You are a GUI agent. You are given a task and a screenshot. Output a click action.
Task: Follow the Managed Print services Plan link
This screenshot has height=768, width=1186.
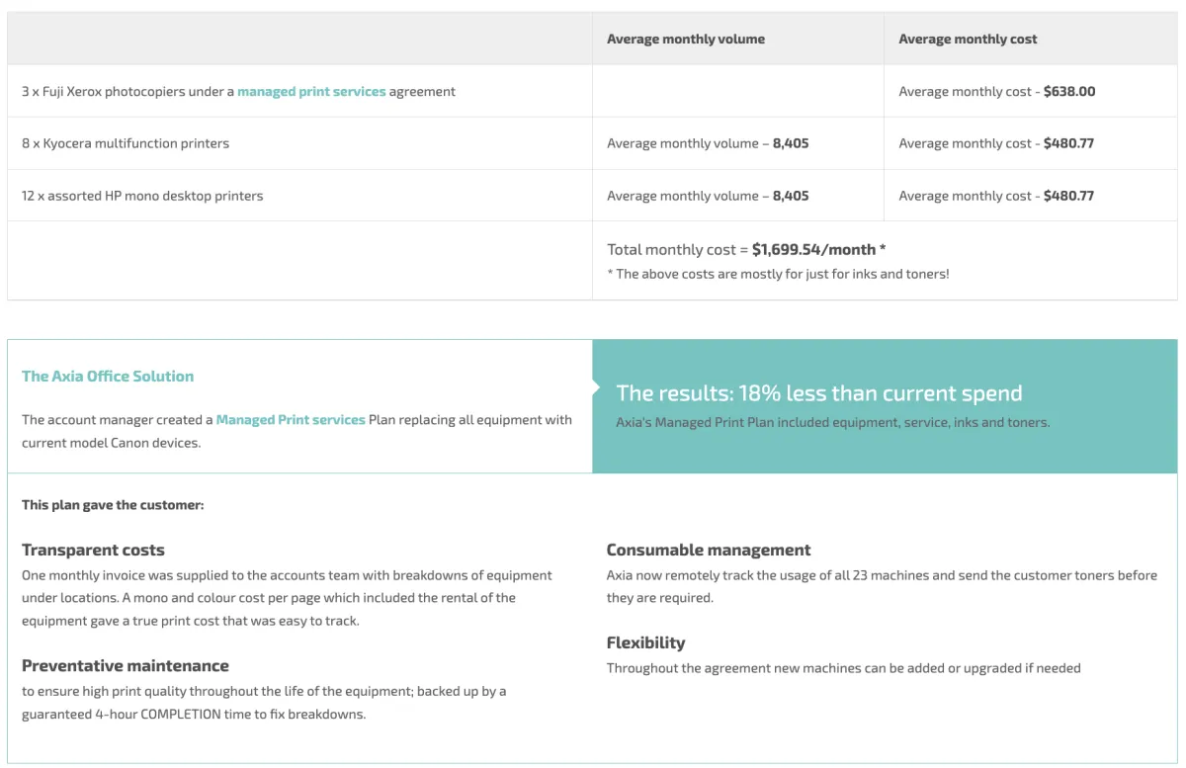click(291, 420)
